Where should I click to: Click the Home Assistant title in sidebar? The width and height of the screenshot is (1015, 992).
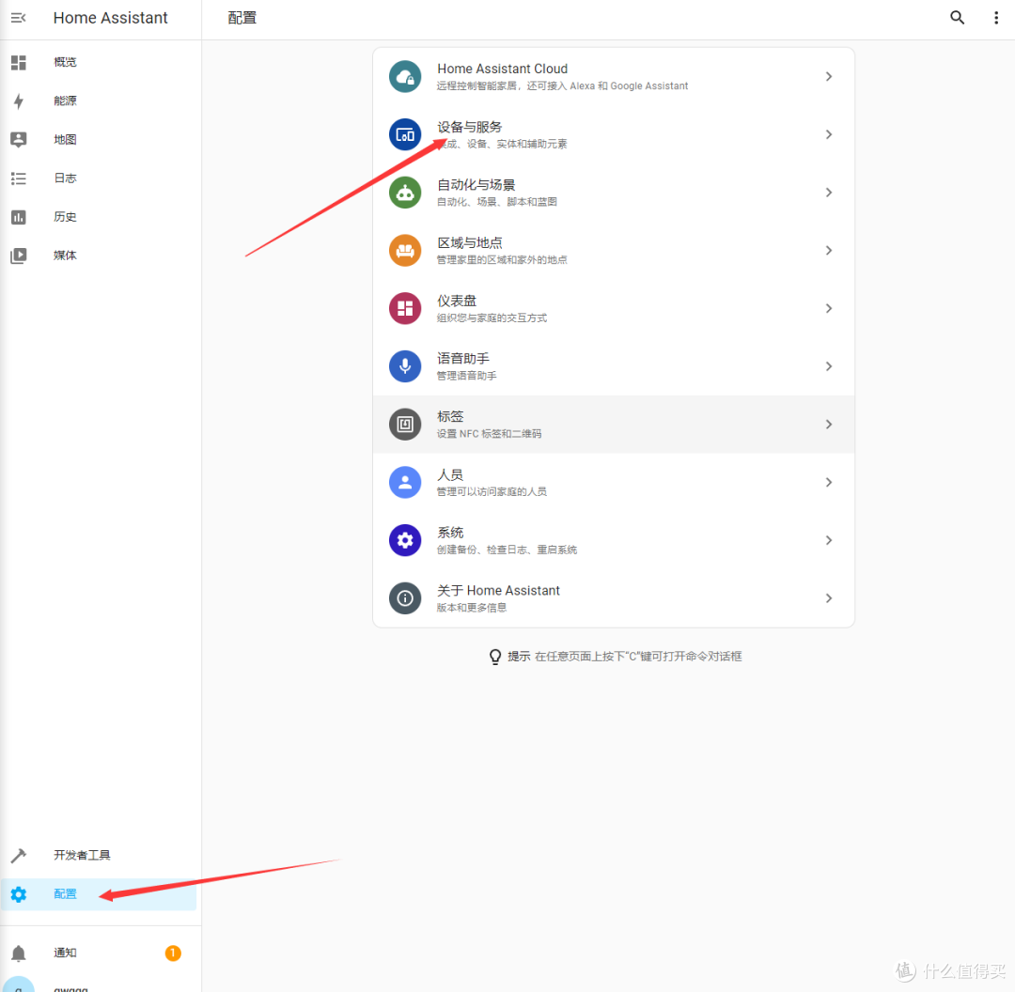(110, 18)
